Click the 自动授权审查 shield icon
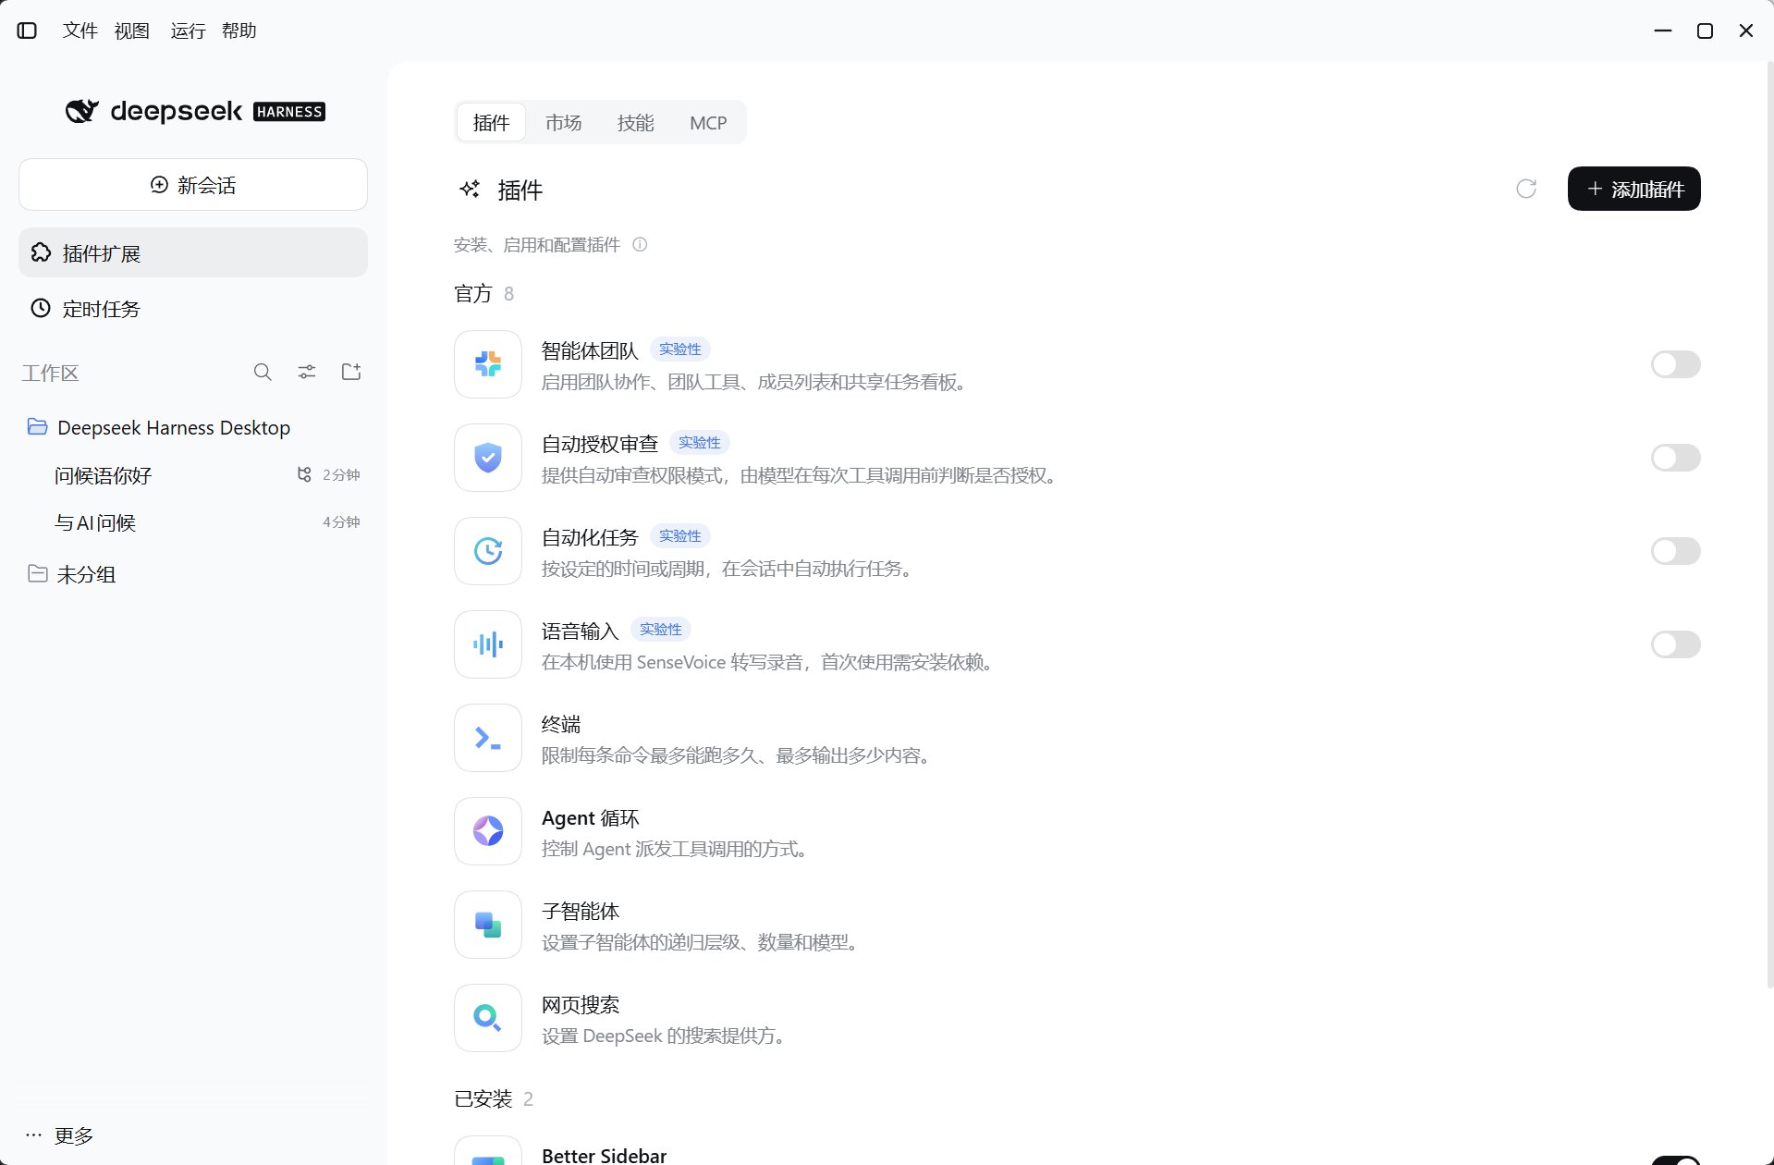The image size is (1774, 1165). coord(488,458)
